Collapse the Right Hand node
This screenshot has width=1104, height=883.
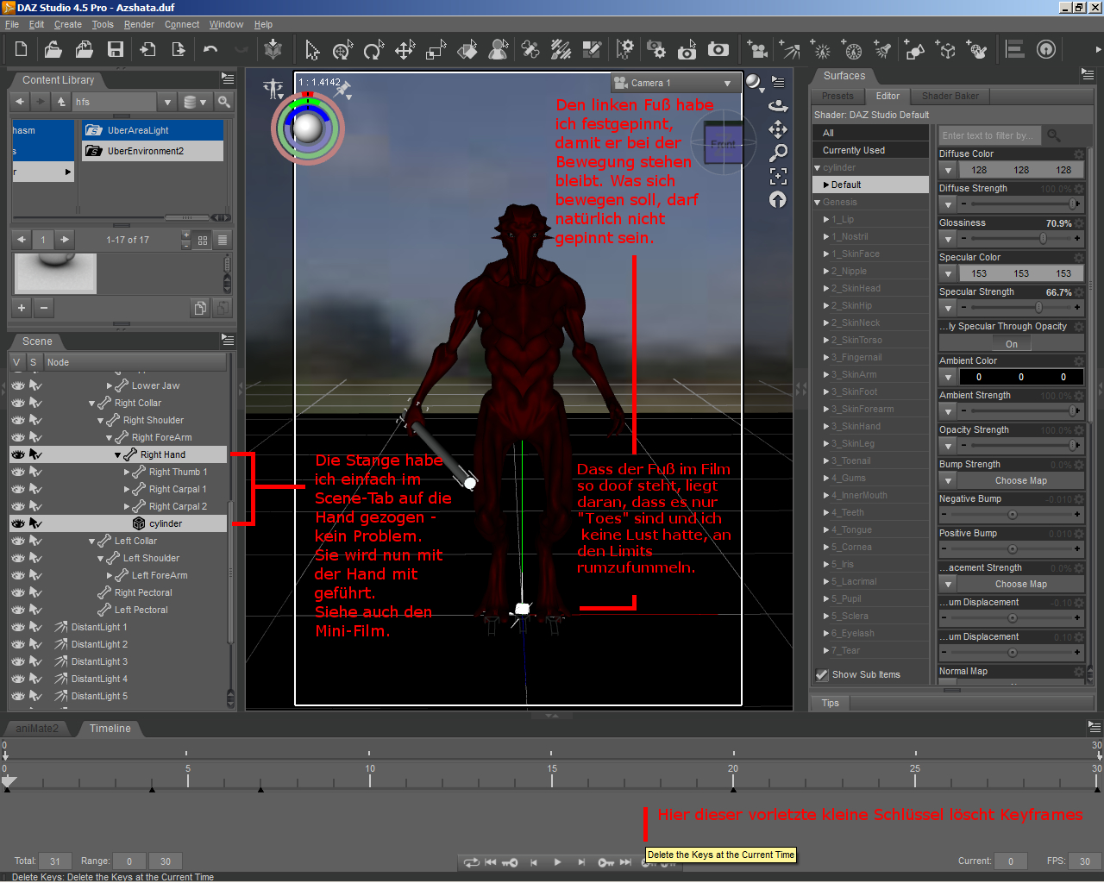pyautogui.click(x=118, y=455)
